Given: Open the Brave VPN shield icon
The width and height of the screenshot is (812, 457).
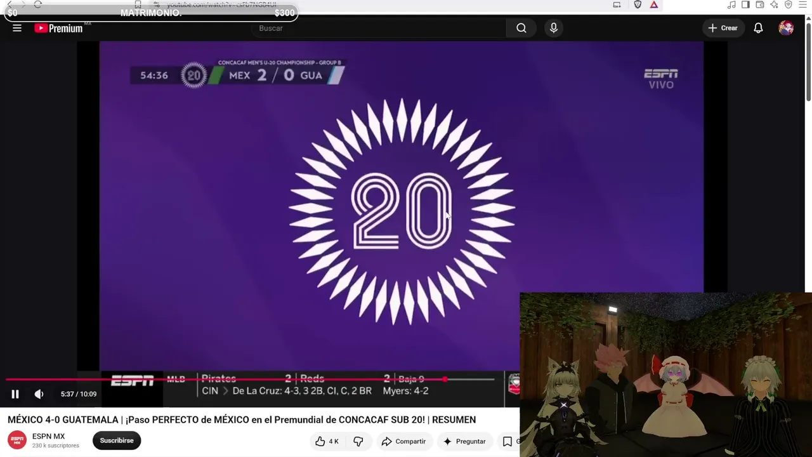Looking at the screenshot, I should [789, 4].
